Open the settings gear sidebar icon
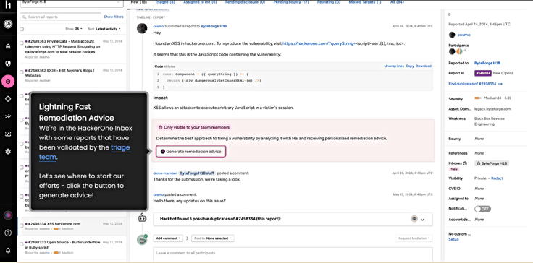Viewport: 533px width, 263px height. 8,152
